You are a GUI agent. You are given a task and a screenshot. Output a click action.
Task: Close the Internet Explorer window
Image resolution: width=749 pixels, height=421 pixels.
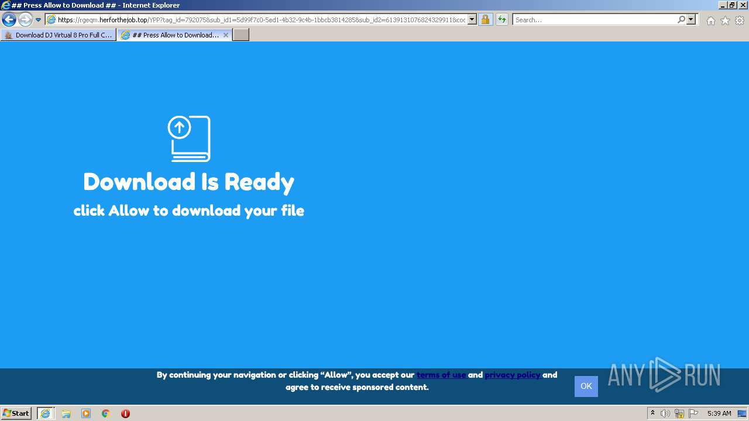[x=742, y=5]
